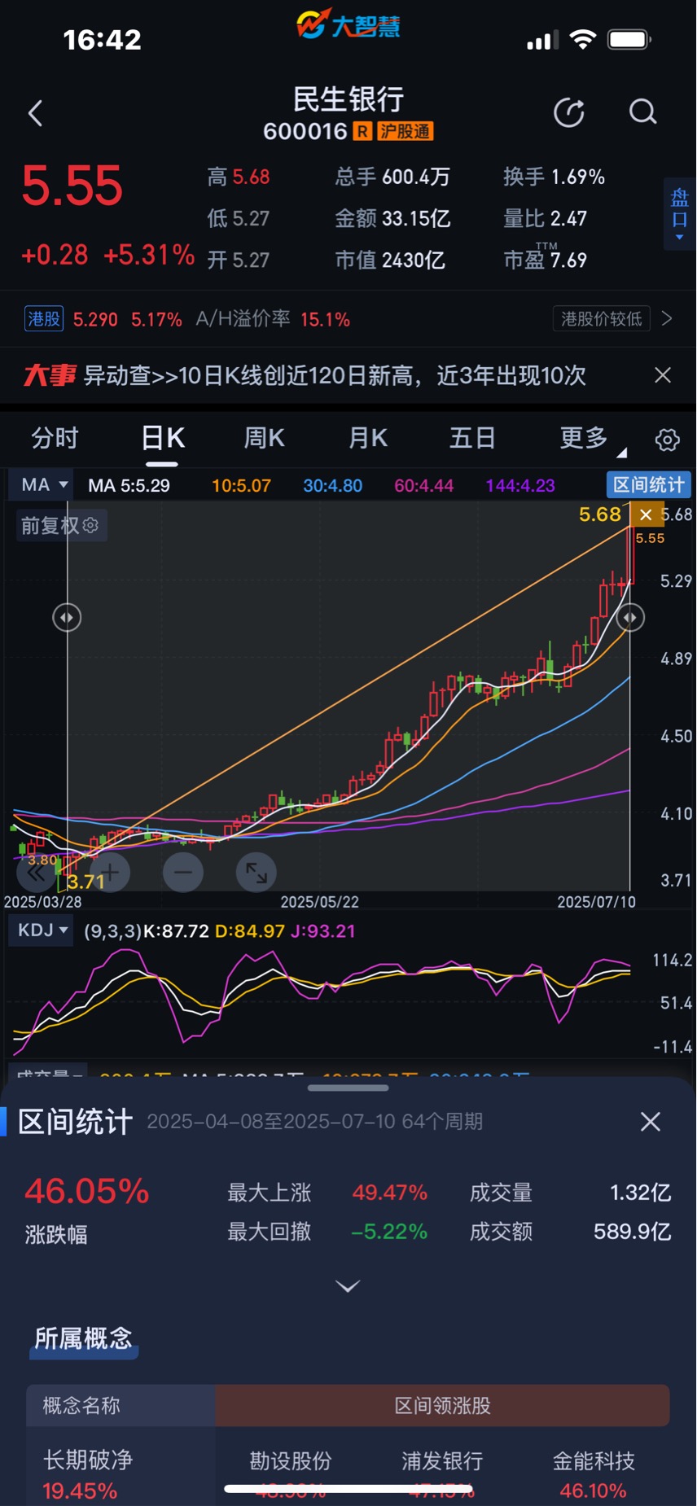Go back using the left chevron
Screen dimensions: 697x1506
(x=35, y=113)
